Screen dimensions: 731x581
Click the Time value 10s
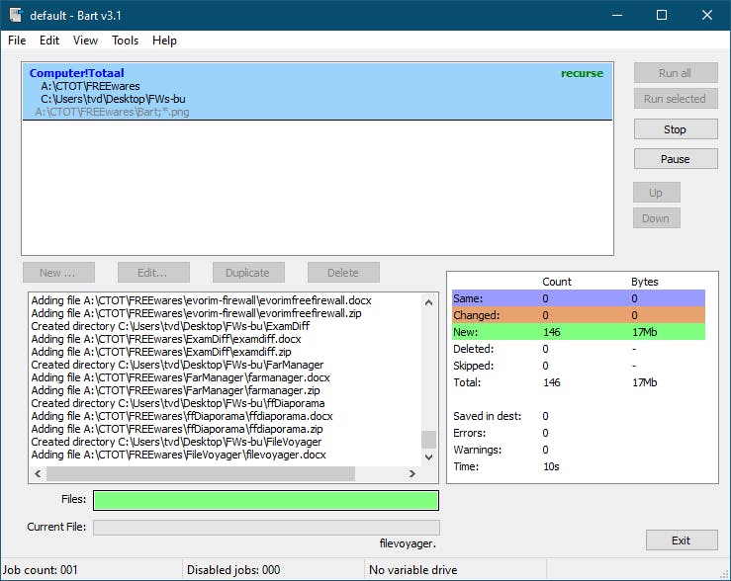click(551, 466)
